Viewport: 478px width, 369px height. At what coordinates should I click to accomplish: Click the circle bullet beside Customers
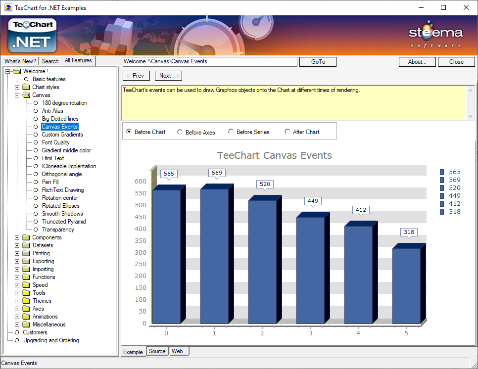pos(17,333)
